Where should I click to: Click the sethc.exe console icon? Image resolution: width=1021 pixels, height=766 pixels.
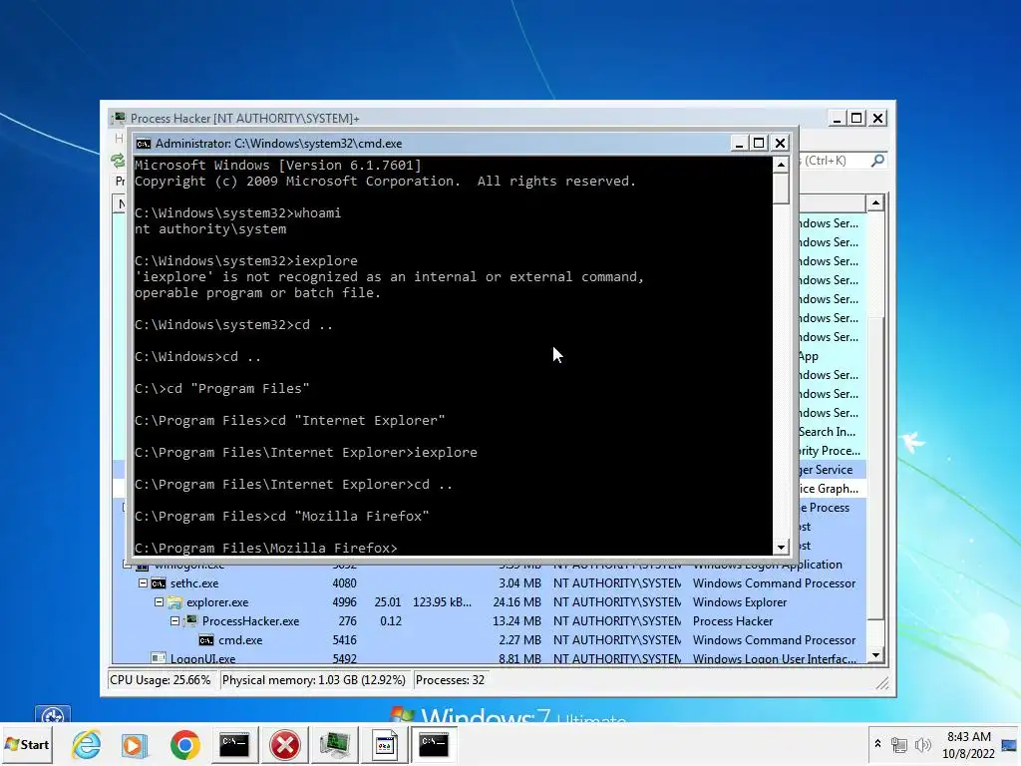point(159,583)
